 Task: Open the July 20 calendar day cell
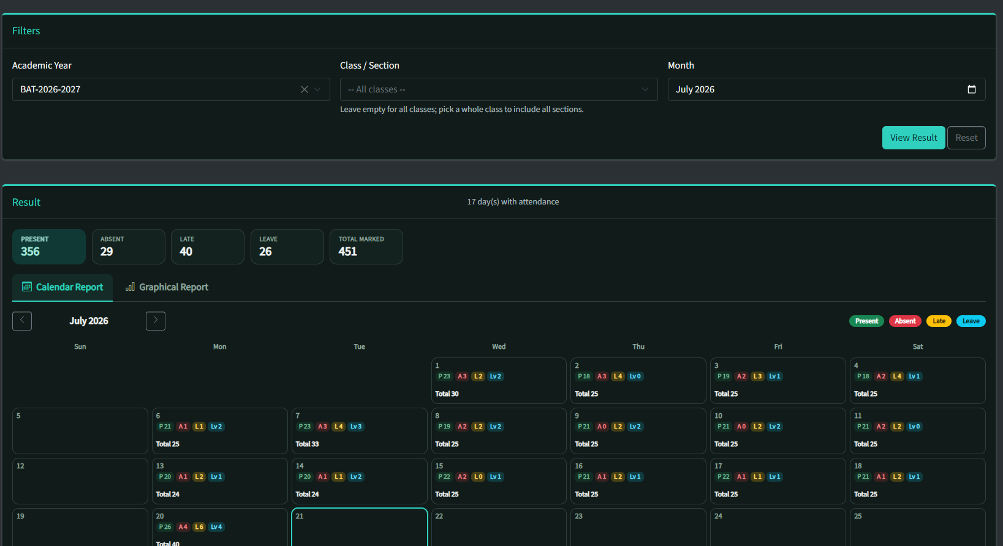pos(220,528)
